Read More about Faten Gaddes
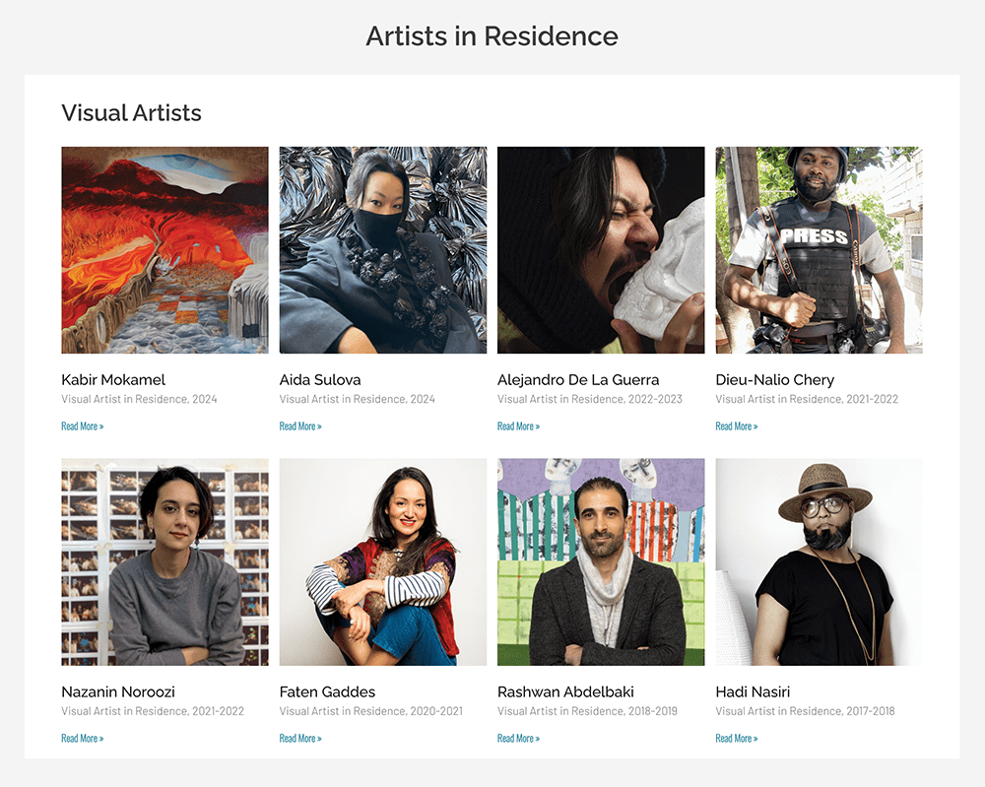The image size is (985, 787). pos(300,738)
